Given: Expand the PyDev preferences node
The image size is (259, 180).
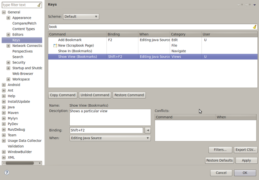Looking at the screenshot, I should tap(4, 124).
